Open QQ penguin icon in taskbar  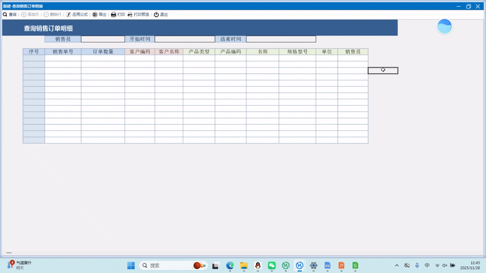coord(258,265)
